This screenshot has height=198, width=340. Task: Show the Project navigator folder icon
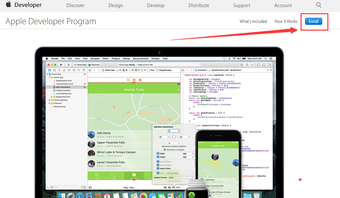coord(49,70)
